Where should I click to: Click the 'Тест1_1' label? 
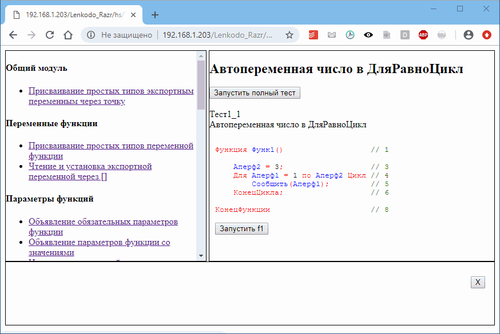tap(225, 114)
